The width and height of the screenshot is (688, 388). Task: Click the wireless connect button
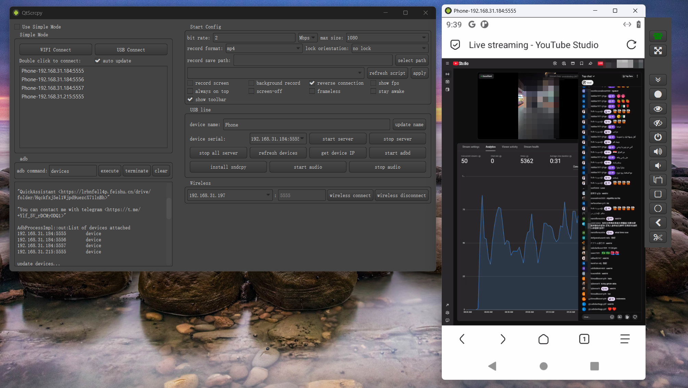[x=350, y=195]
